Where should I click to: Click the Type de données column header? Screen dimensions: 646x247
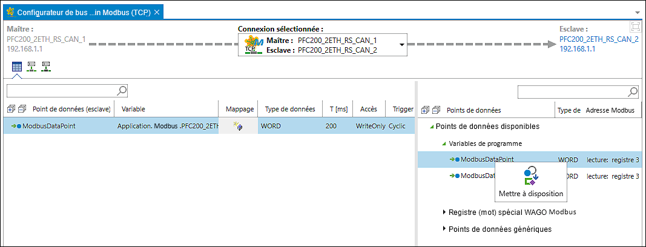289,109
